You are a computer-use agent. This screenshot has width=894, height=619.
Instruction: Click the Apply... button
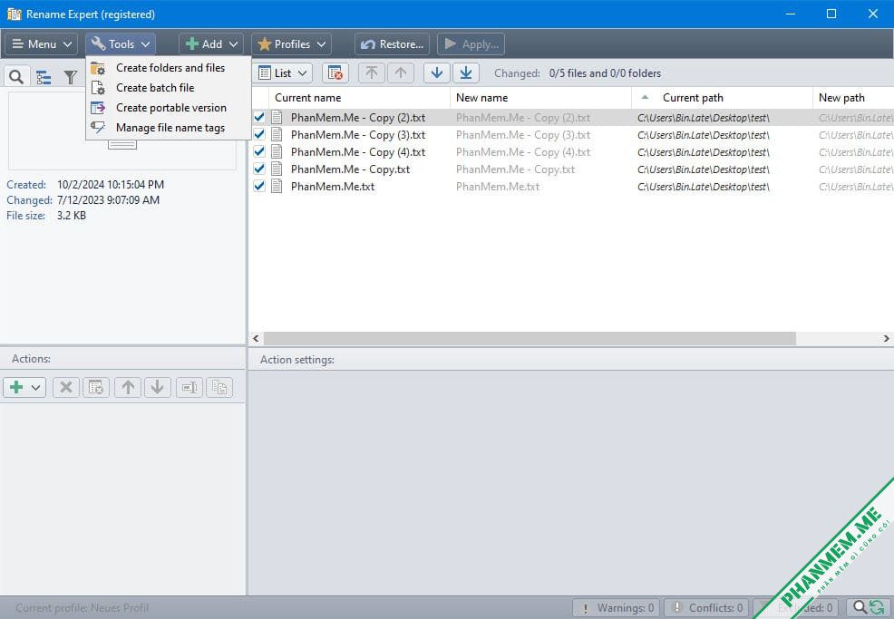[x=471, y=44]
